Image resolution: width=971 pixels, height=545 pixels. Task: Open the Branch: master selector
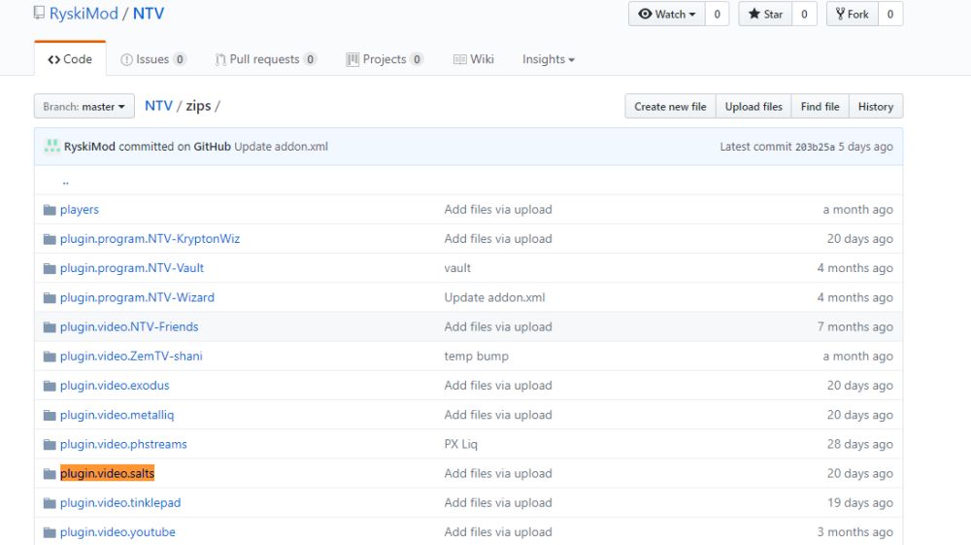84,107
